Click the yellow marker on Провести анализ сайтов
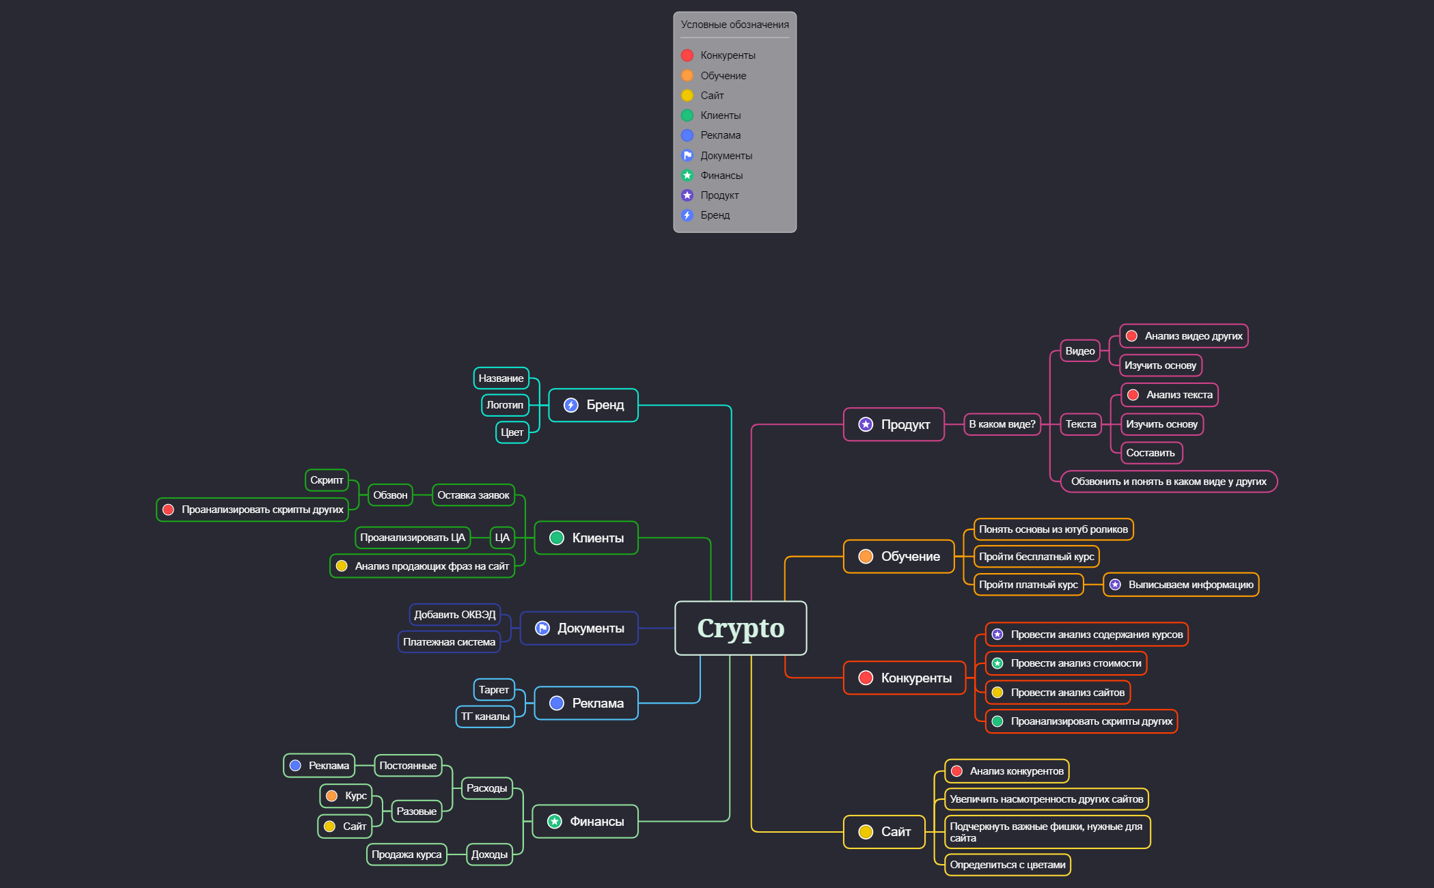The height and width of the screenshot is (888, 1434). click(997, 693)
